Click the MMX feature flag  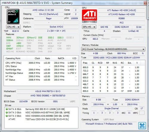coord(9,38)
